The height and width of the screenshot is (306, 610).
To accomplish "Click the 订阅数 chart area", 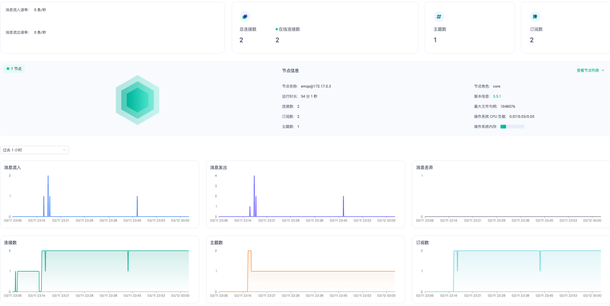I will point(513,271).
